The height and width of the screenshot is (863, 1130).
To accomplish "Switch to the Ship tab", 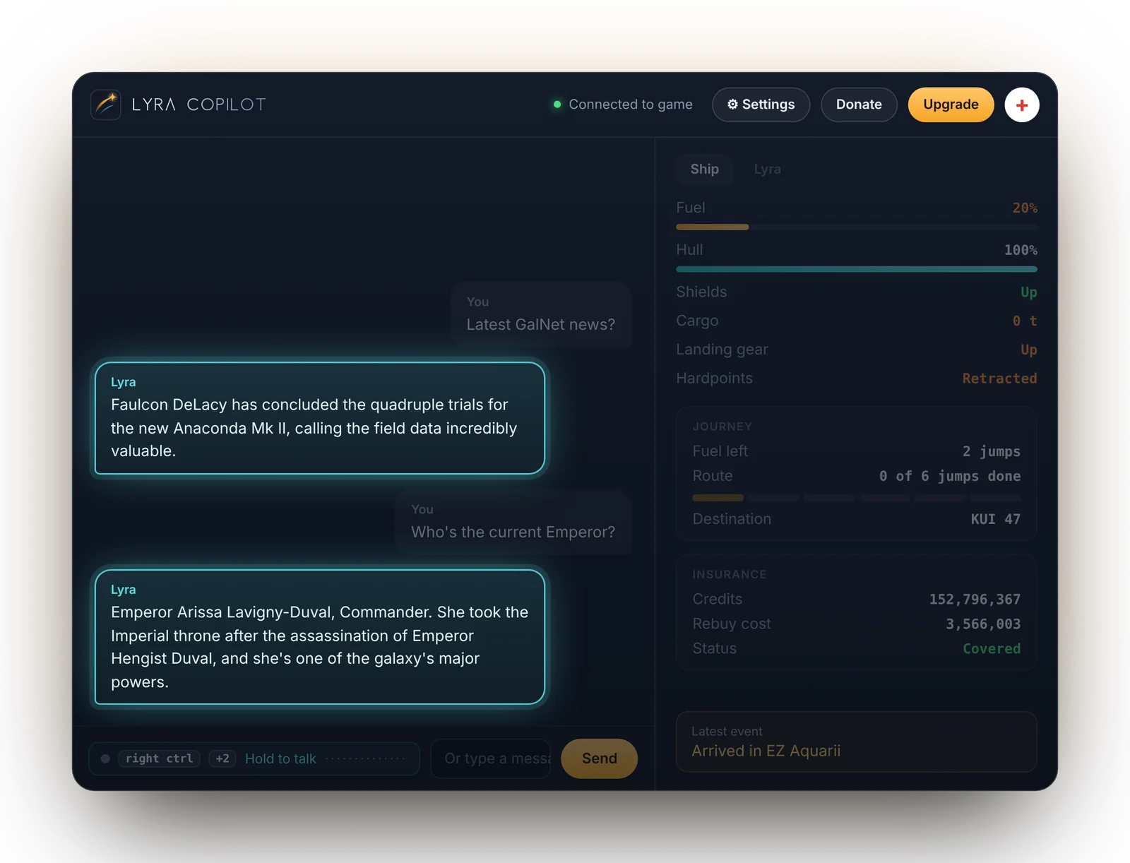I will pyautogui.click(x=704, y=169).
